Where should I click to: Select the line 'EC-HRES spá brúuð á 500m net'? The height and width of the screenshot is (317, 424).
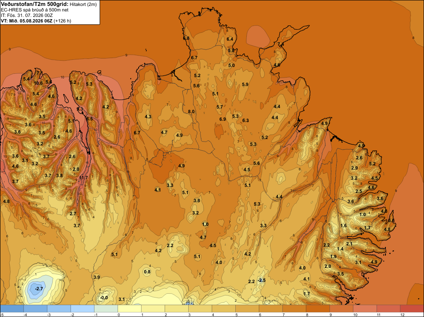click(35, 10)
